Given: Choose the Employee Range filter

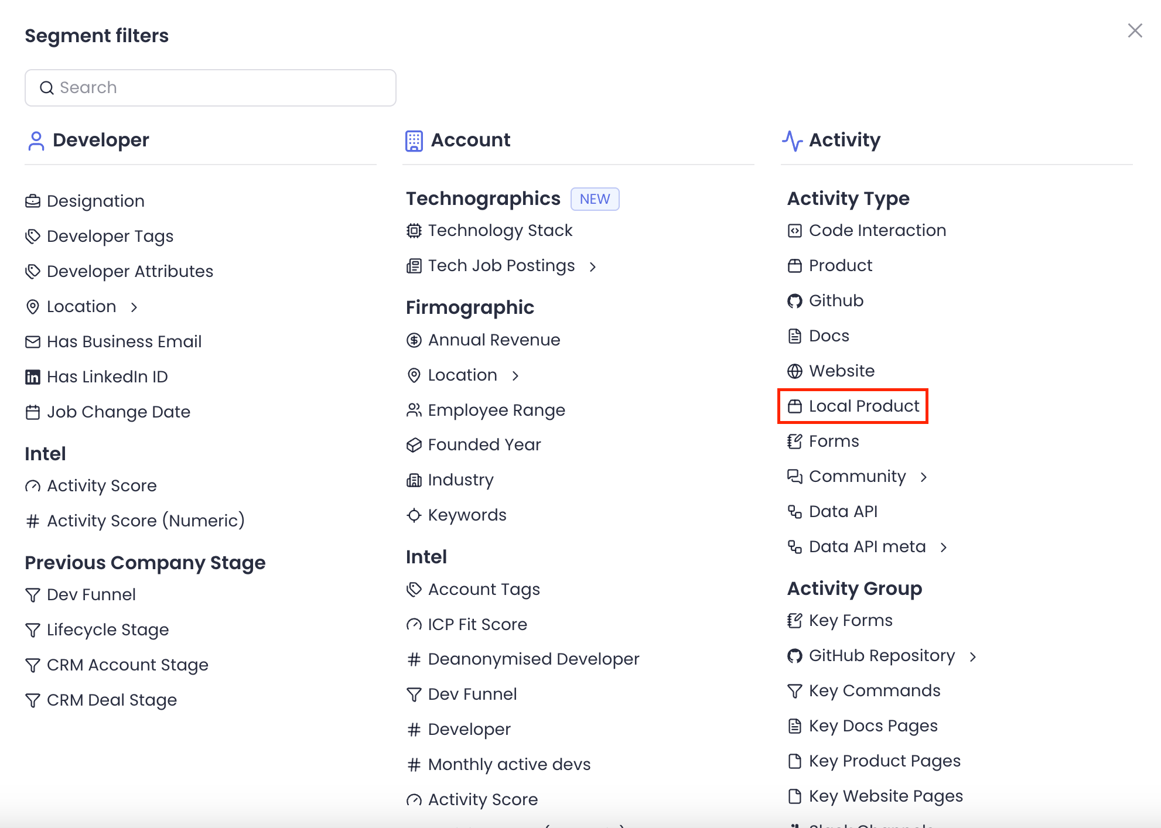Looking at the screenshot, I should [x=496, y=410].
